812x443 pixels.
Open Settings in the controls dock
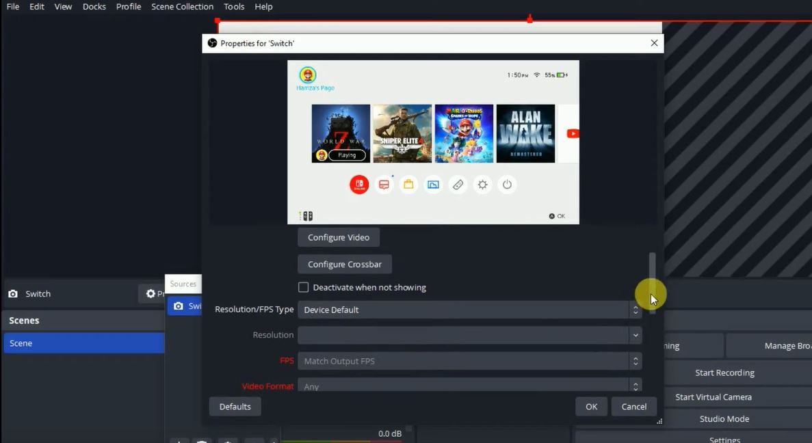coord(725,439)
